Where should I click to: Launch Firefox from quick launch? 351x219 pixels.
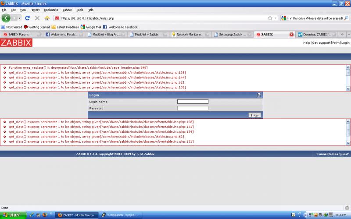tap(45, 215)
